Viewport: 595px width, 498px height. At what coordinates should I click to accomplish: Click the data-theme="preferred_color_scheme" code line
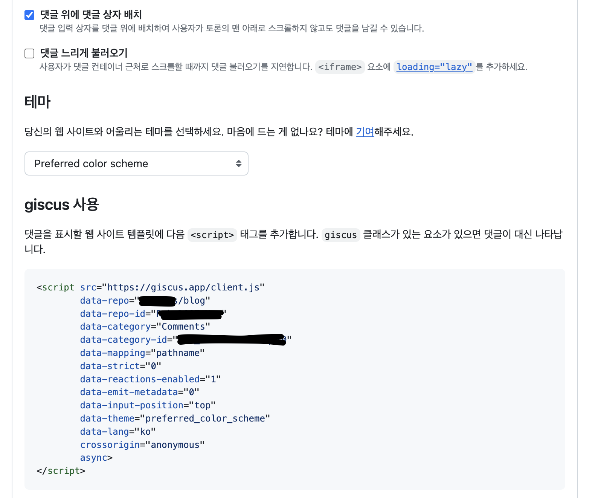(175, 419)
